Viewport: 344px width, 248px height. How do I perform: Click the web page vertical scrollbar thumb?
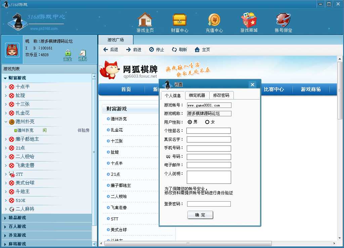(x=340, y=90)
